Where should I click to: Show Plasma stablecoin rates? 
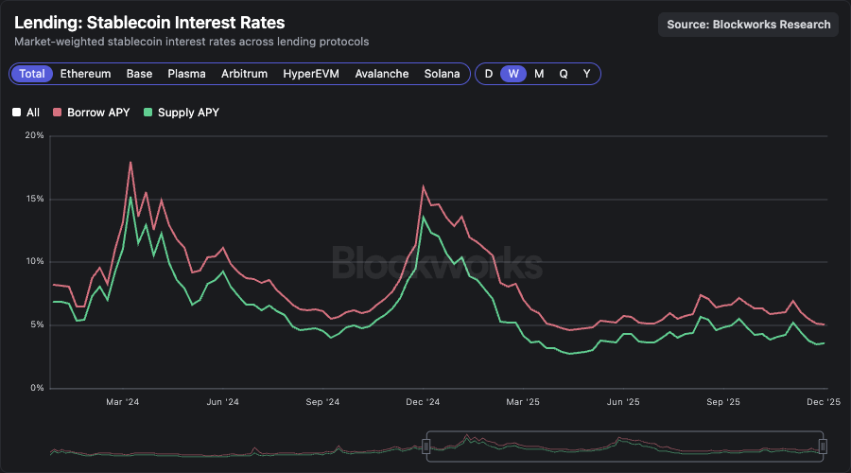pos(186,74)
